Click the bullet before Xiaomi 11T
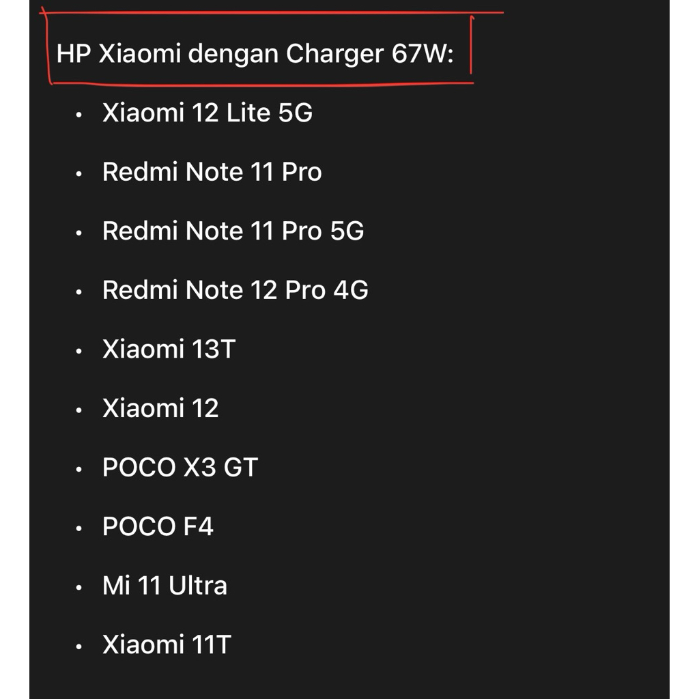The image size is (699, 699). pos(80,647)
